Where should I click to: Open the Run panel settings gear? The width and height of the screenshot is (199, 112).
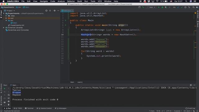[191, 85]
